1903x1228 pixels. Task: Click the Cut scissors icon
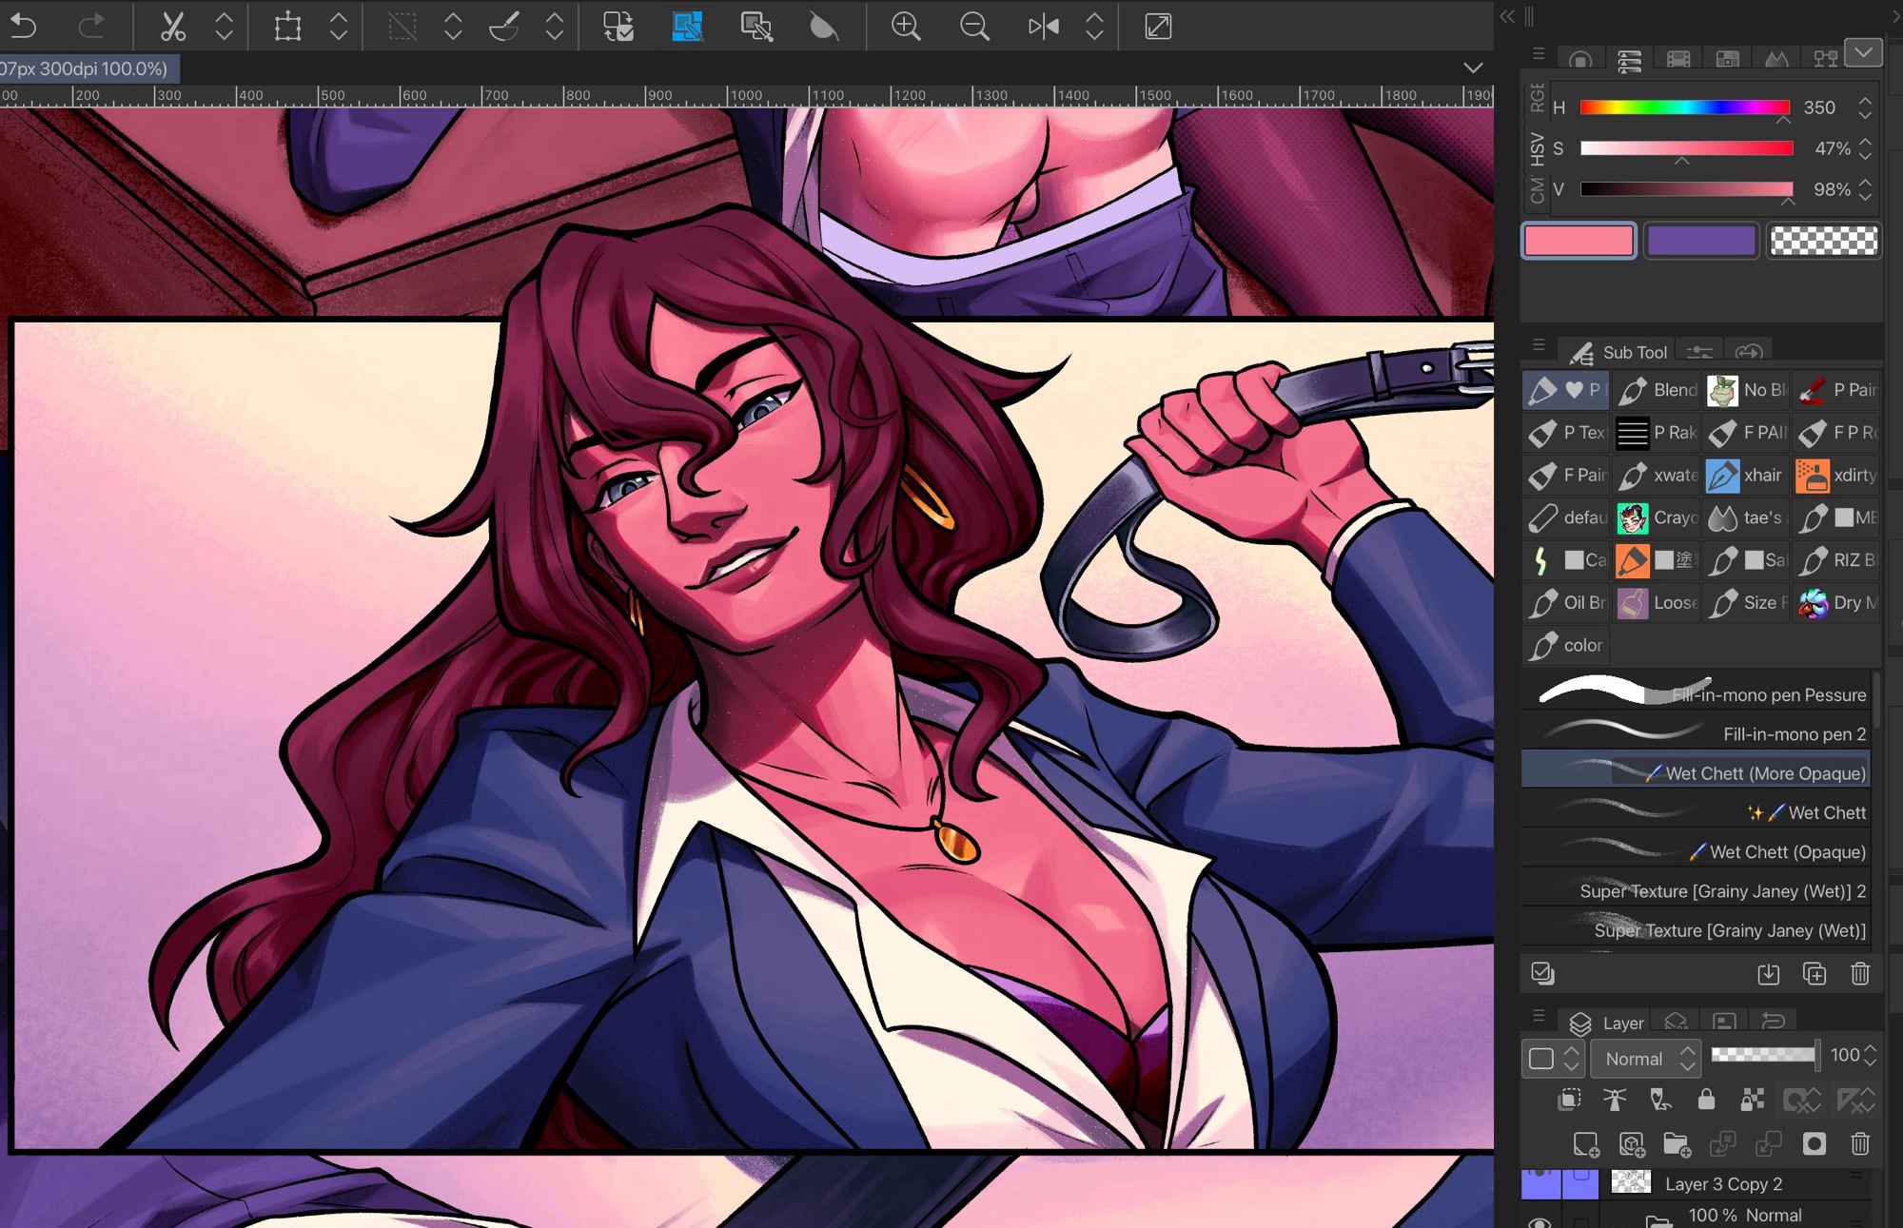[172, 27]
